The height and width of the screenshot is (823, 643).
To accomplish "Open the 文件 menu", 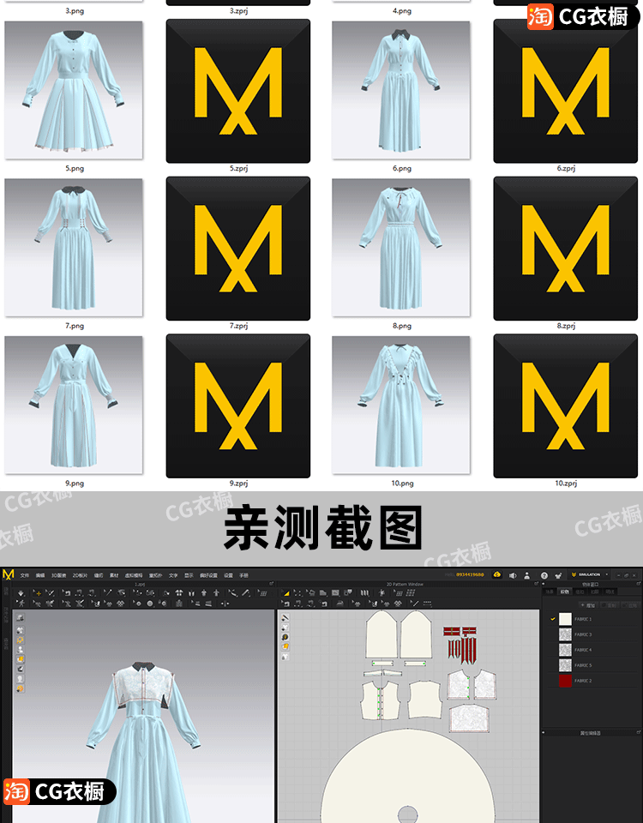I will coord(25,575).
